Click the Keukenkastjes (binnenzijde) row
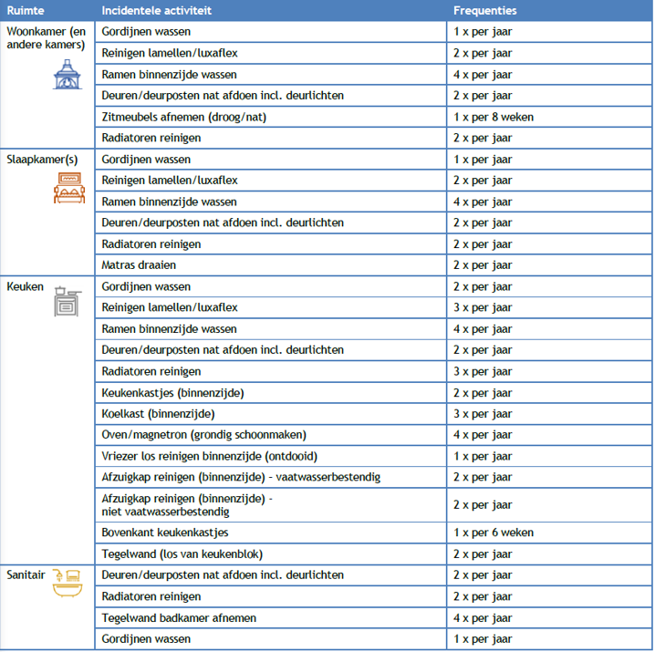The image size is (655, 652). (x=172, y=393)
